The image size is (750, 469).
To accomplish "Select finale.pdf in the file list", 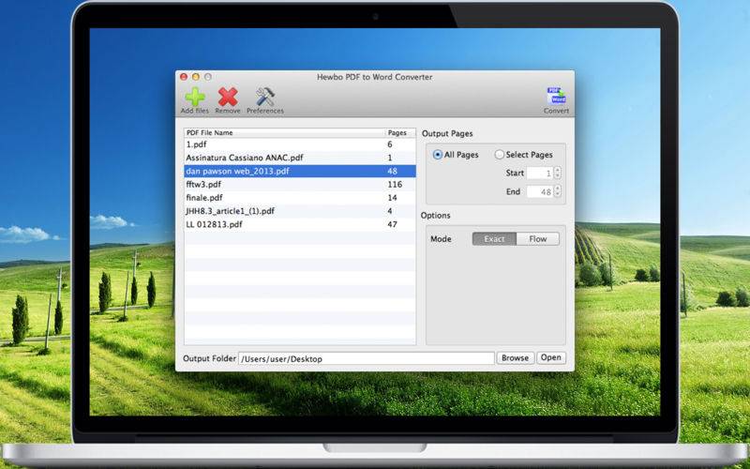I will click(x=300, y=198).
